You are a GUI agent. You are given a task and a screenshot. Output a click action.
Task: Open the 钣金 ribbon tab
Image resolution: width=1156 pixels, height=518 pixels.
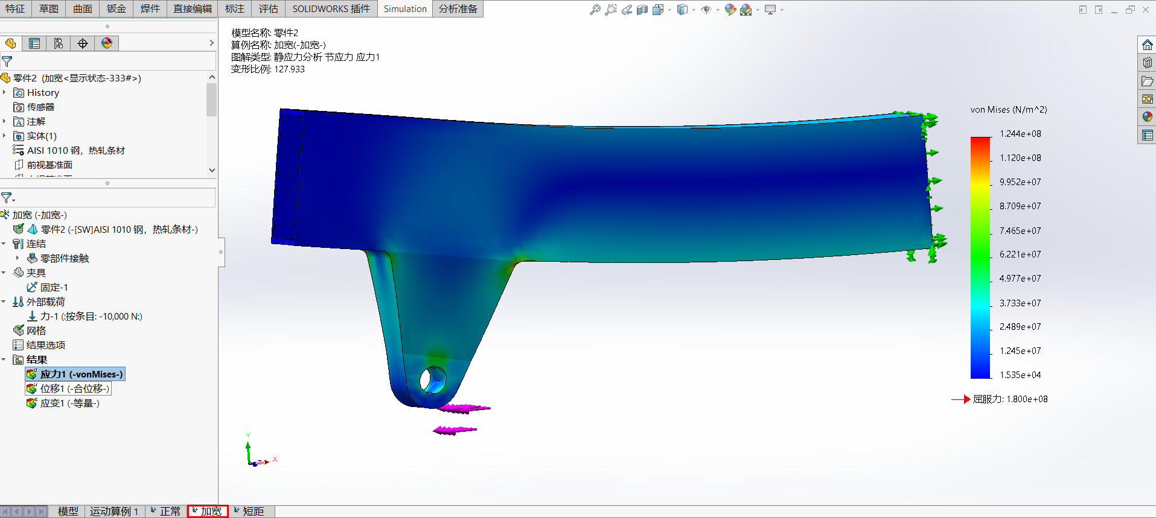117,8
